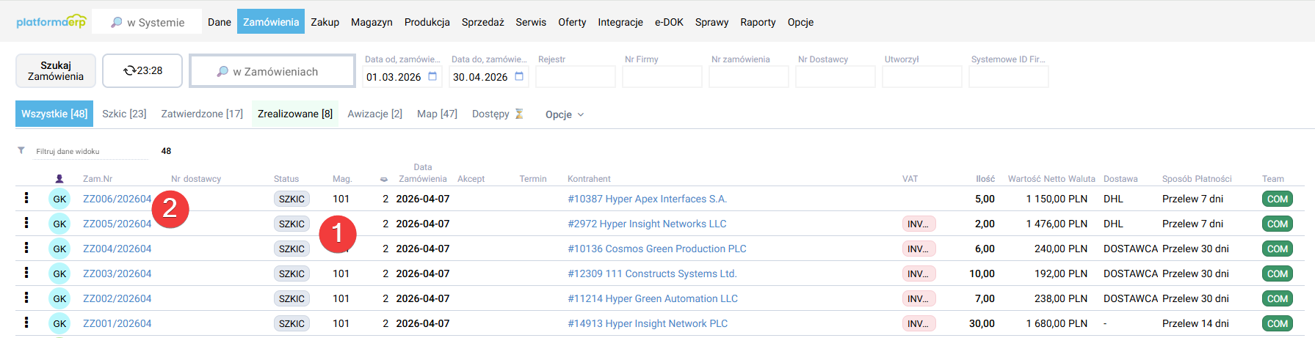This screenshot has width=1315, height=338.
Task: Open order link ZZ004/202604
Action: pyautogui.click(x=117, y=249)
